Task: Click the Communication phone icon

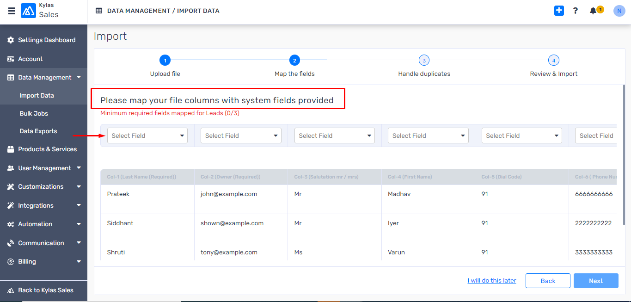Action: click(11, 243)
